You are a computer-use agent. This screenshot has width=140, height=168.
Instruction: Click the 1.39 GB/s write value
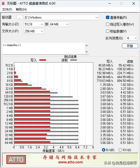[x=107, y=85]
